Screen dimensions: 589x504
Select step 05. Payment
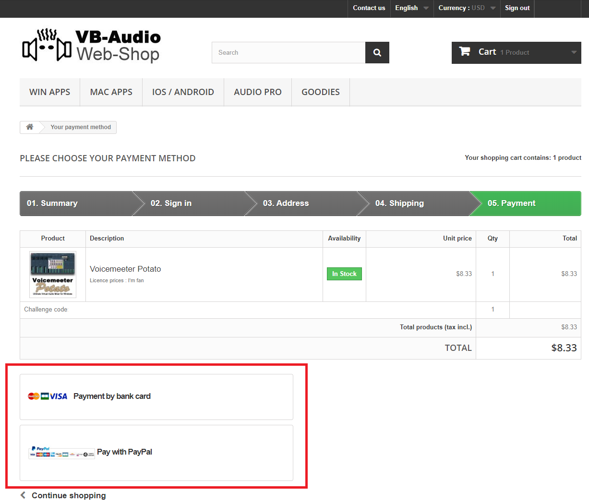click(527, 204)
